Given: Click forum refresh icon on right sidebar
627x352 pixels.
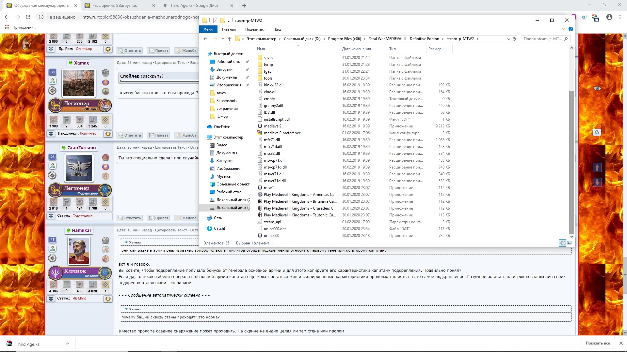Looking at the screenshot, I should coord(597,132).
